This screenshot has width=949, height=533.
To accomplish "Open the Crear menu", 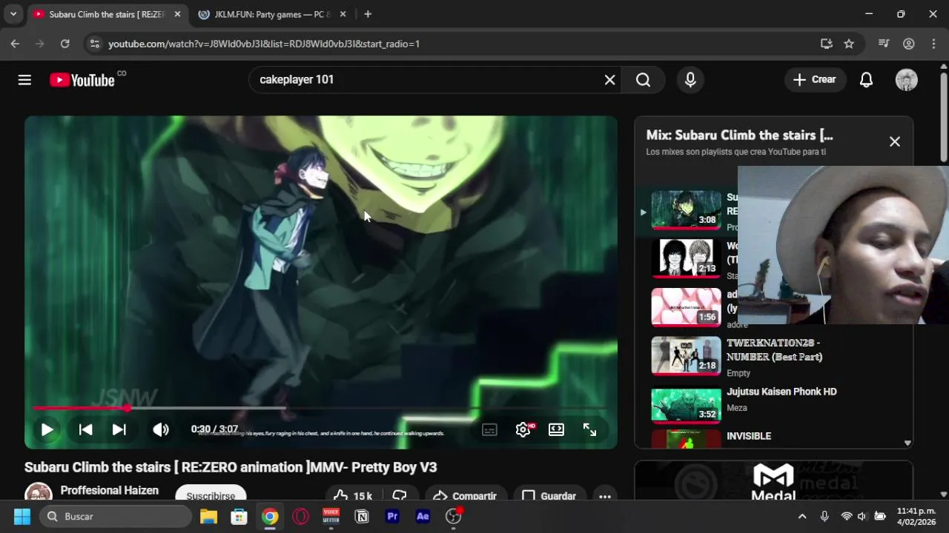I will (x=815, y=80).
